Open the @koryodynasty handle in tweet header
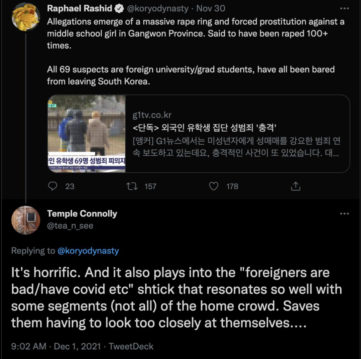This screenshot has width=361, height=359. tap(157, 8)
